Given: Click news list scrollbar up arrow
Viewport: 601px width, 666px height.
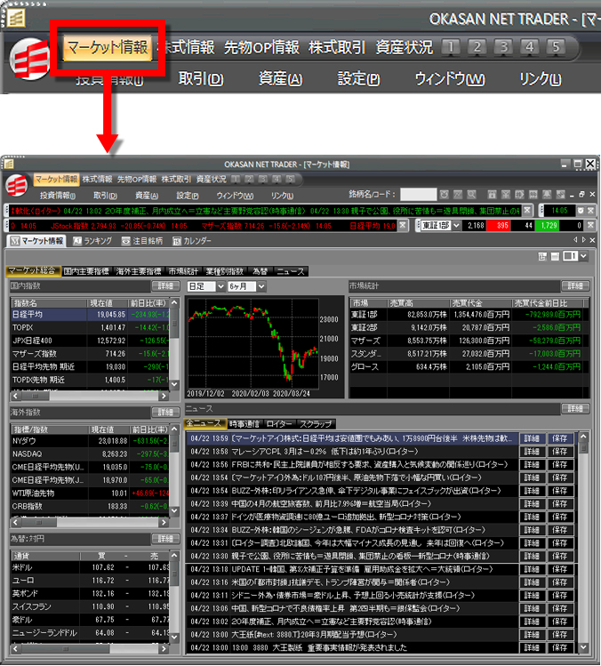Looking at the screenshot, I should (x=583, y=437).
